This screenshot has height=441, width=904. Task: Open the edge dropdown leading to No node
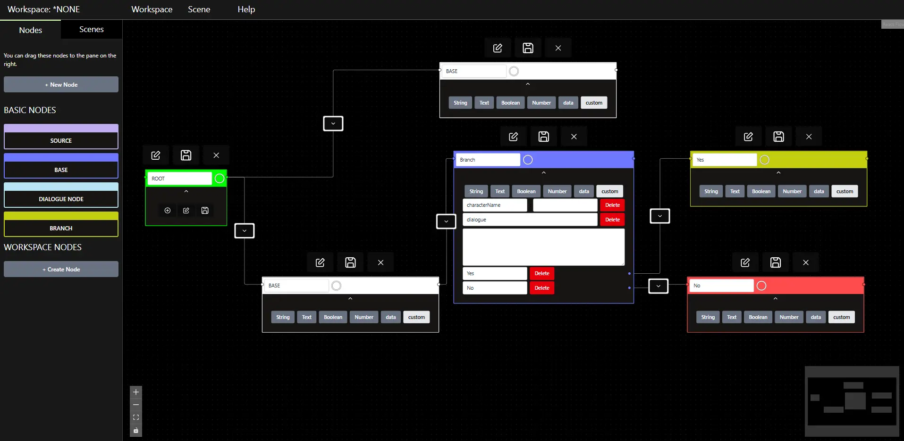[x=658, y=286]
